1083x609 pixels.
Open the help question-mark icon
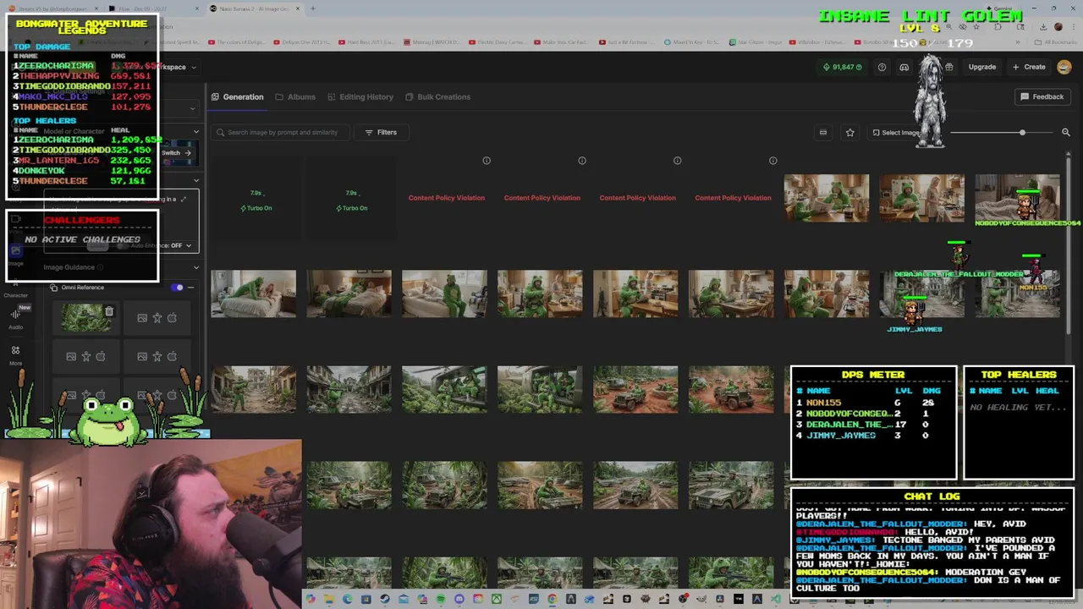[882, 67]
